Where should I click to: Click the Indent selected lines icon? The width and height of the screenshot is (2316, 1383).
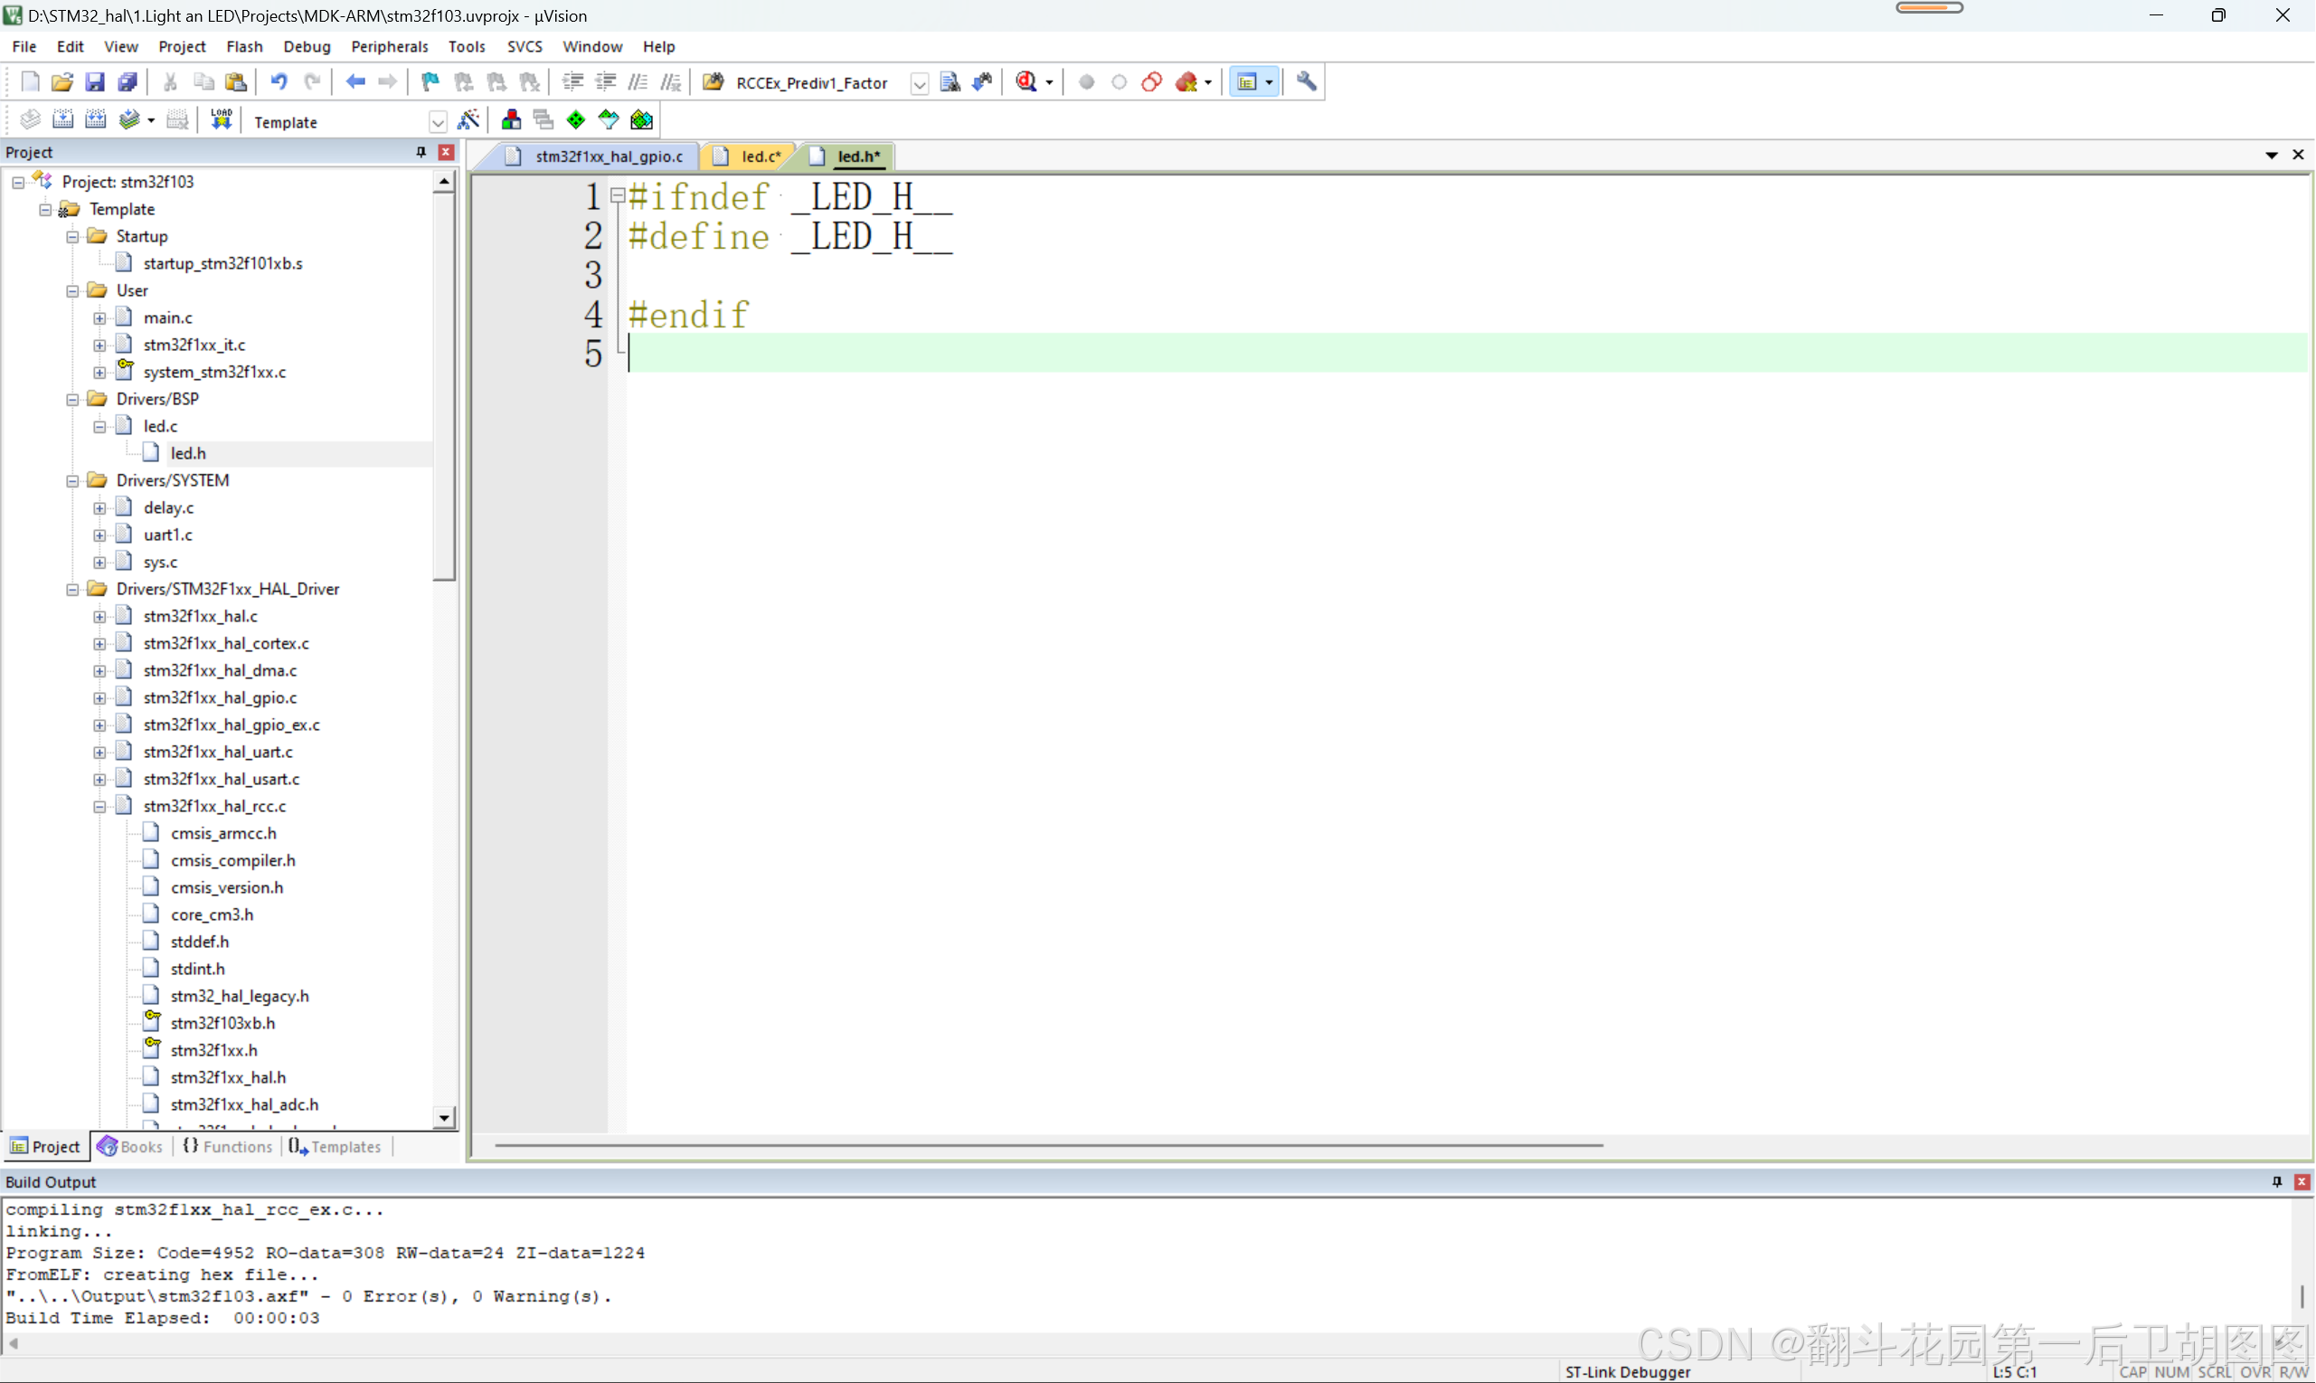573,82
